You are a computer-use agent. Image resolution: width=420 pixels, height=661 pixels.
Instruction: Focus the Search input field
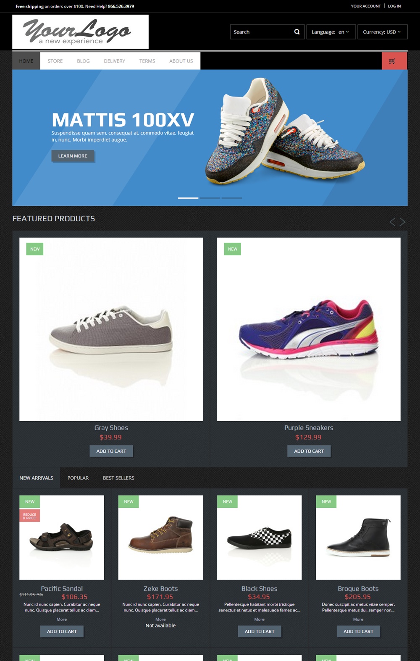[x=261, y=32]
